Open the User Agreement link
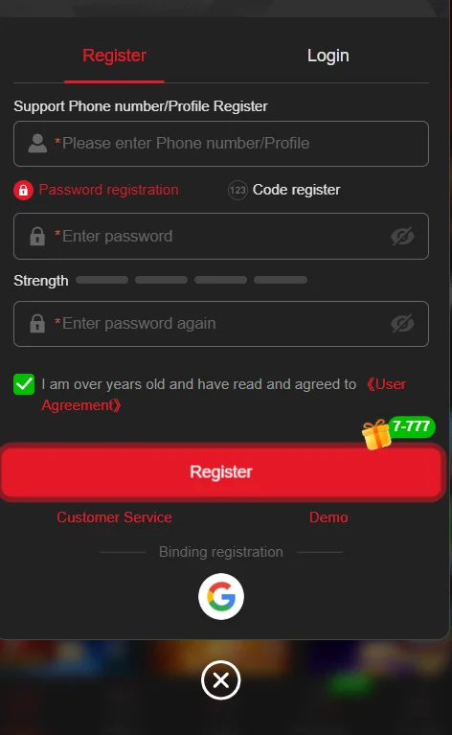 [x=223, y=395]
